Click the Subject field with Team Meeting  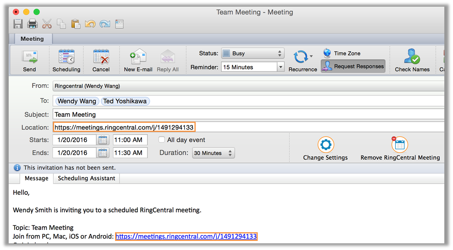[x=249, y=114]
